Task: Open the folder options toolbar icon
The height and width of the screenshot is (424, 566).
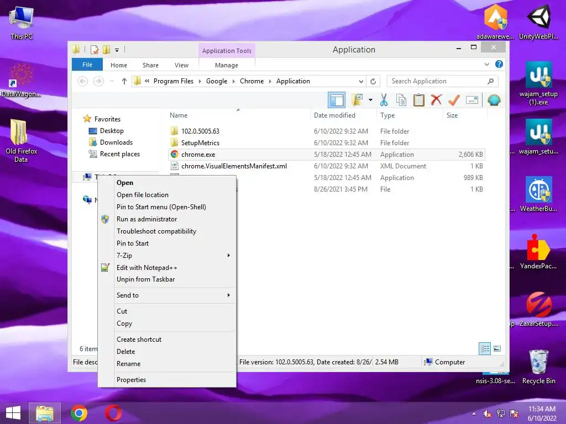Action: (x=357, y=100)
